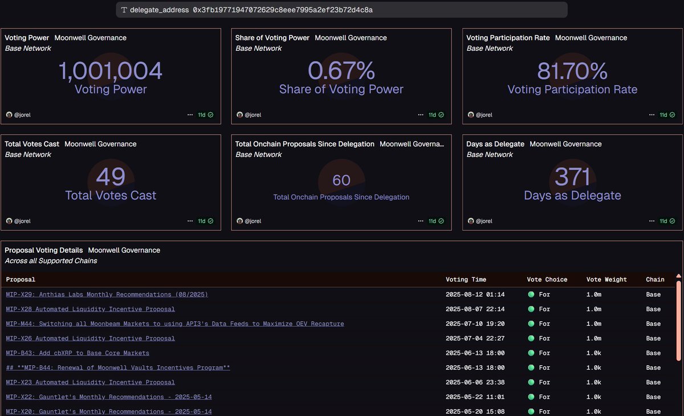Click the Total Votes Cast card title
This screenshot has width=684, height=416.
32,144
